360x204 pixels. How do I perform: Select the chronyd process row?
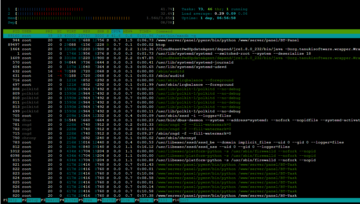181,138
